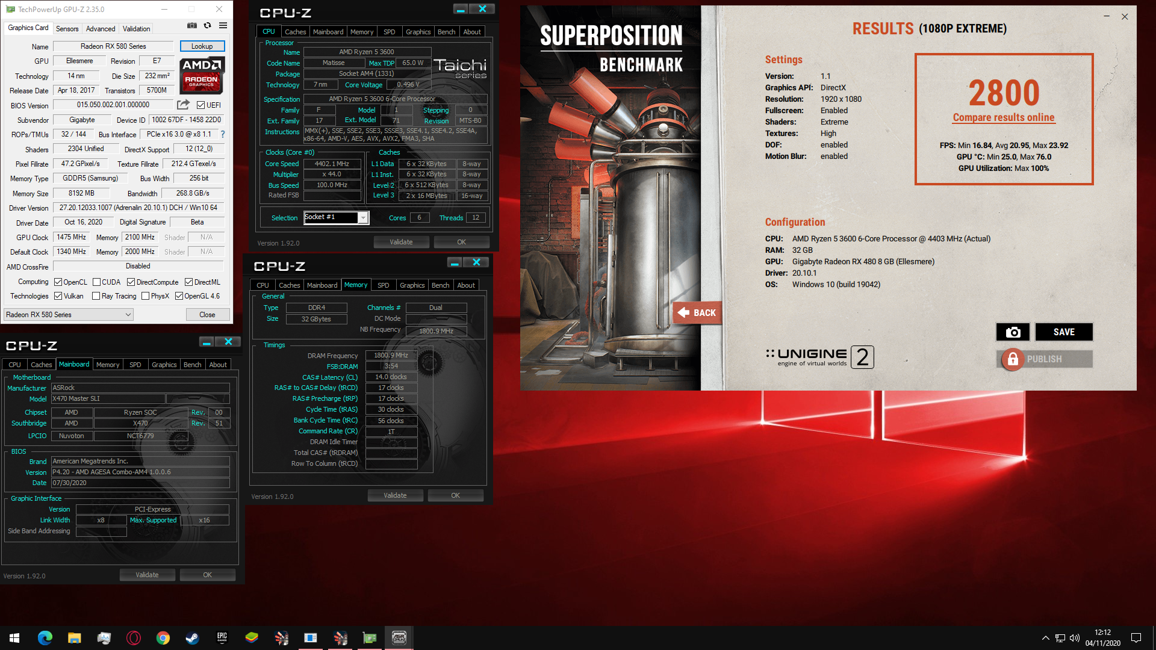Click the GPU-Z refresh icon

coord(207,26)
